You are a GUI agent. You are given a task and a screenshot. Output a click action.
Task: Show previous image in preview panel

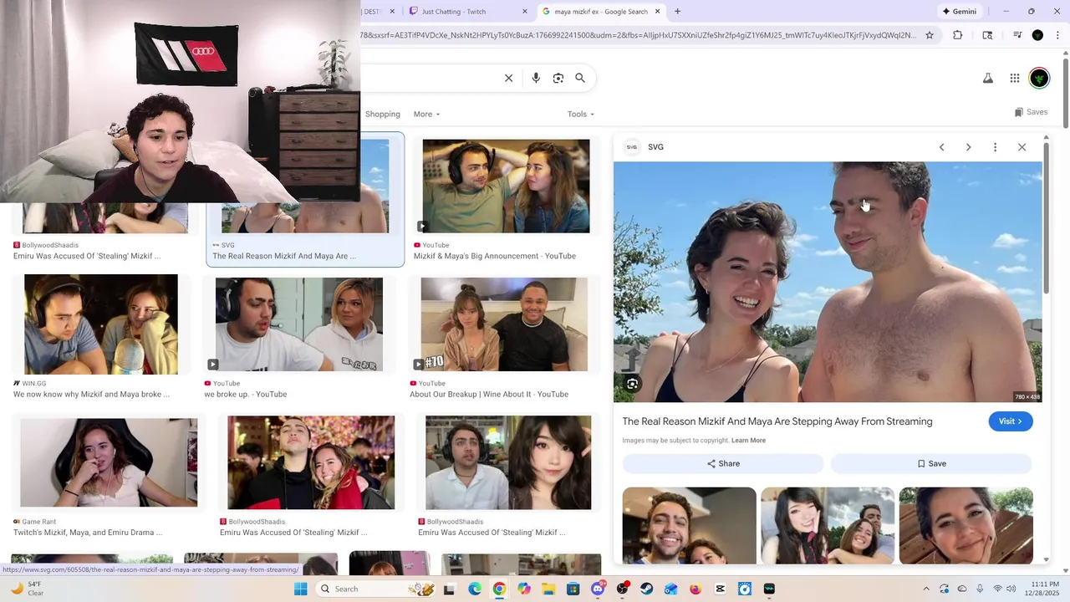click(941, 147)
